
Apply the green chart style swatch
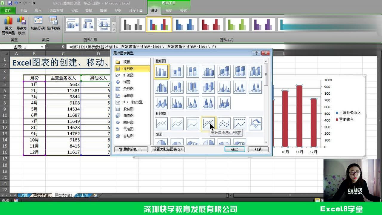click(x=237, y=24)
